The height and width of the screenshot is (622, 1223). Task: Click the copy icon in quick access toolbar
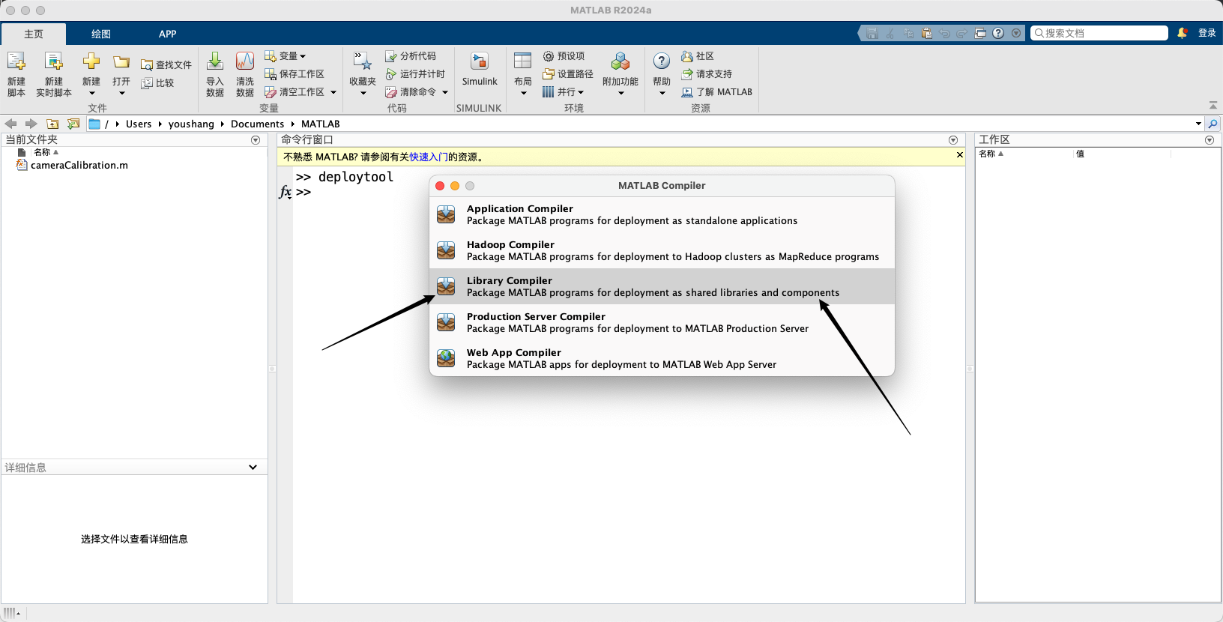tap(908, 33)
